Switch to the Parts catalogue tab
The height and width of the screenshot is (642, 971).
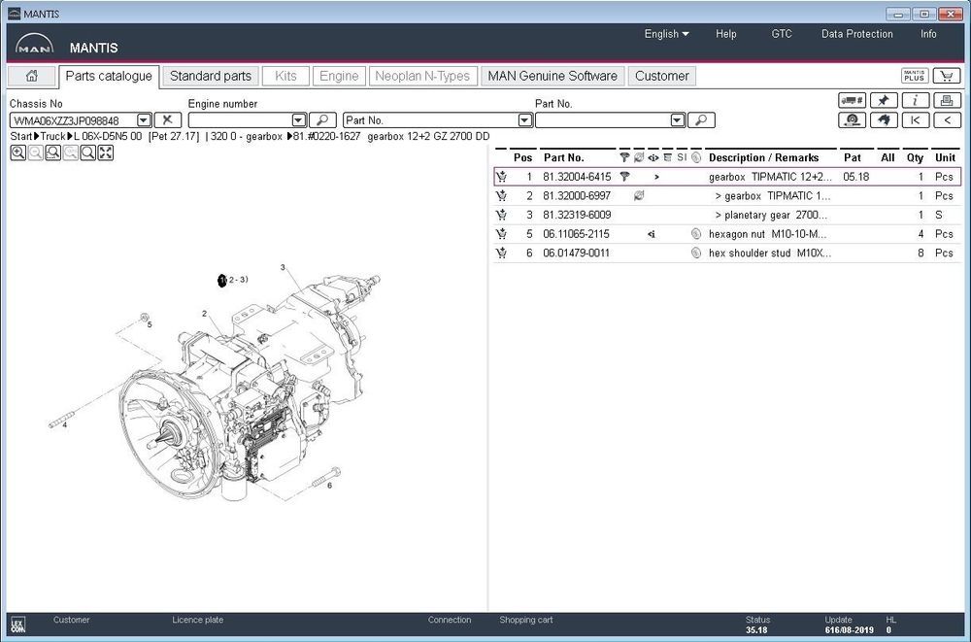tap(109, 76)
